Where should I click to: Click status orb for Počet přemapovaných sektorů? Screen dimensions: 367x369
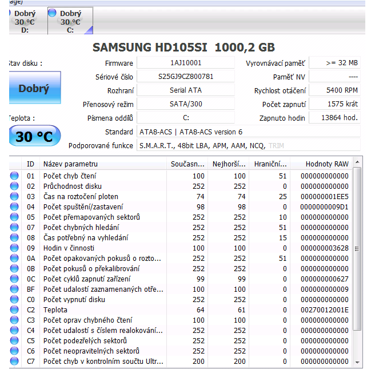[x=14, y=217]
